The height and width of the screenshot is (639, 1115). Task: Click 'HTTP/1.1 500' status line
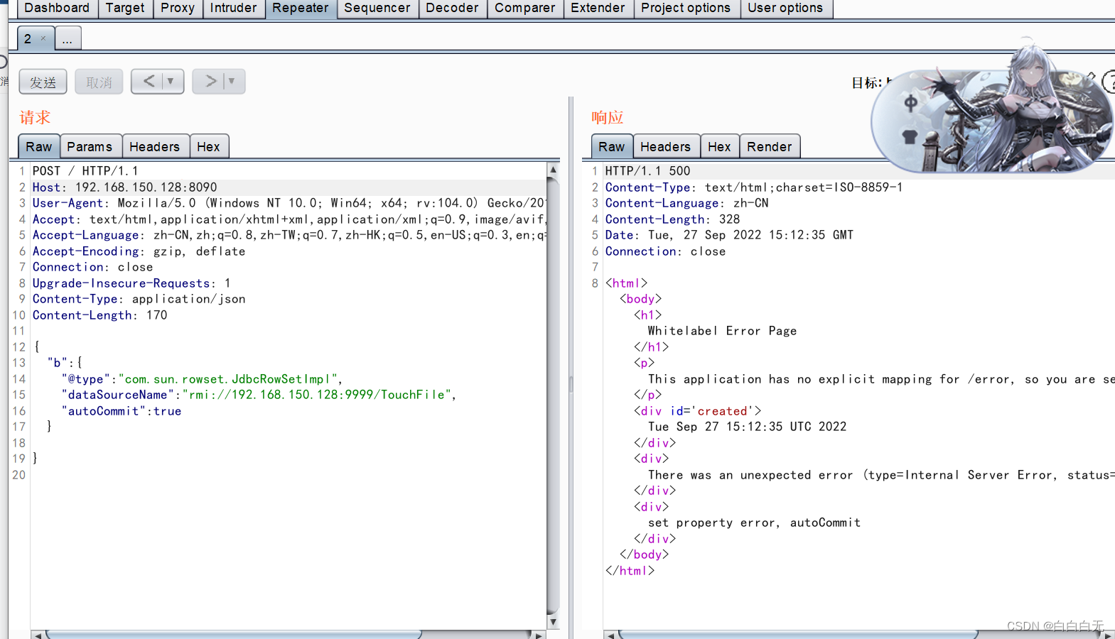point(648,171)
